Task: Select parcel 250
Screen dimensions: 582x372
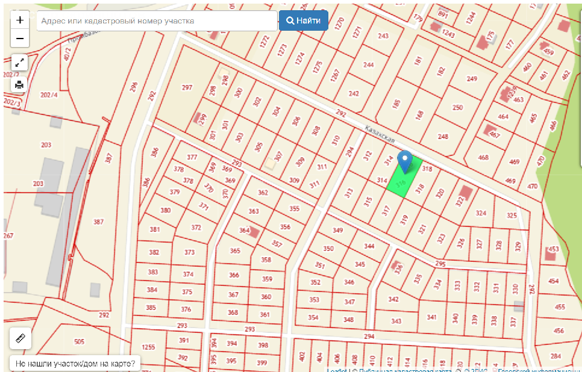Action: [457, 108]
